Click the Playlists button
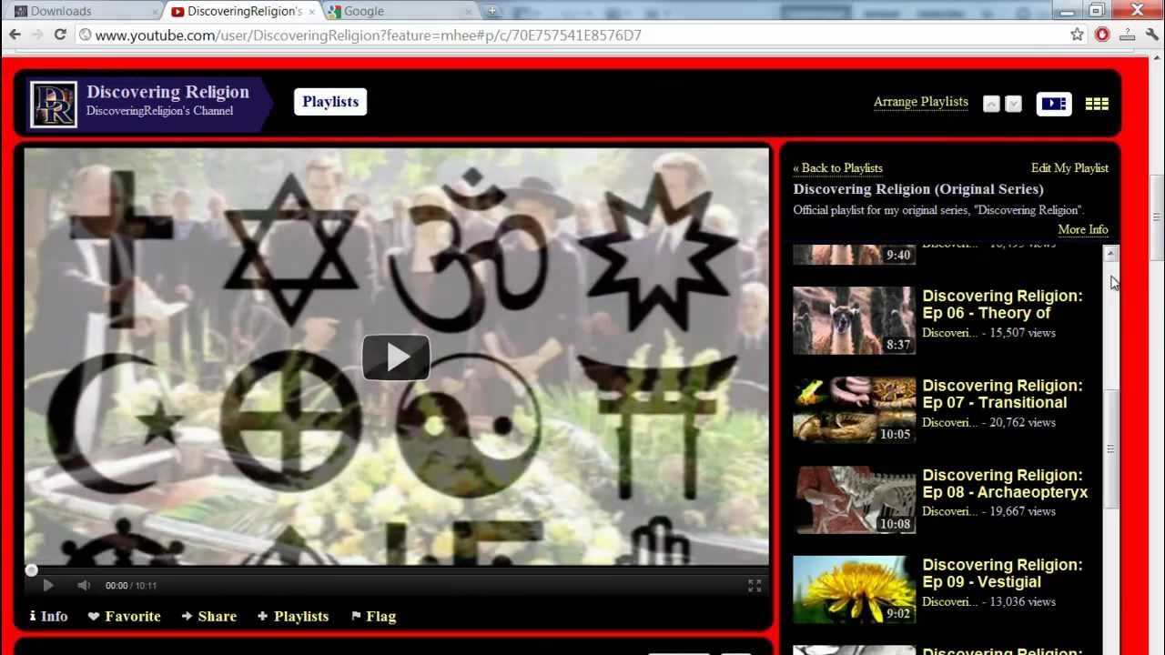The width and height of the screenshot is (1165, 655). tap(330, 102)
